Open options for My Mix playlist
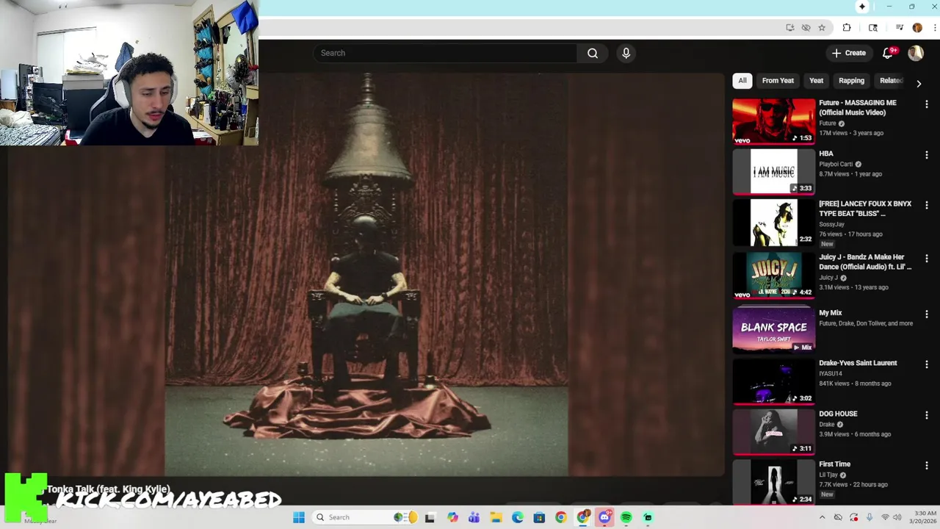Viewport: 940px width, 529px height. pos(927,314)
